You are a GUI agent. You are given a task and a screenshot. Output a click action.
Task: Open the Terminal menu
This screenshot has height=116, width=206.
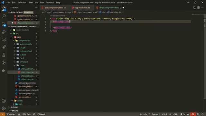[50, 3]
